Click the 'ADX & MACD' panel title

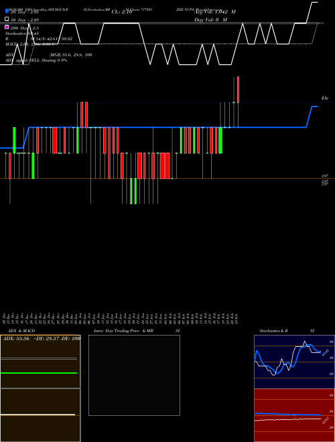21,331
